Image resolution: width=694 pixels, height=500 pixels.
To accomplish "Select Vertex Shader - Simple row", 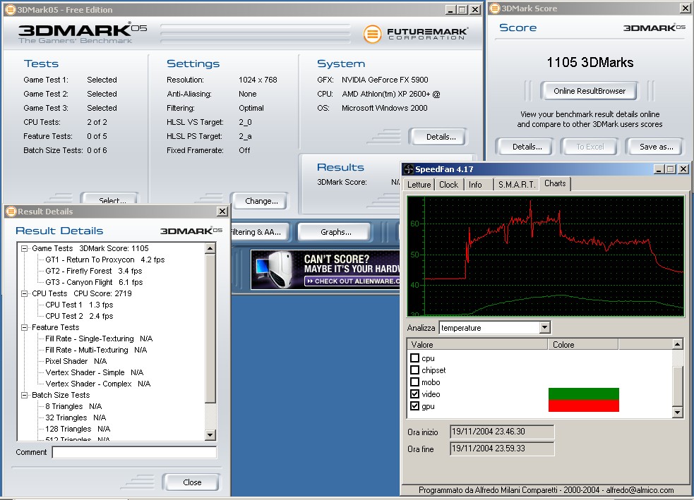I will coord(95,372).
